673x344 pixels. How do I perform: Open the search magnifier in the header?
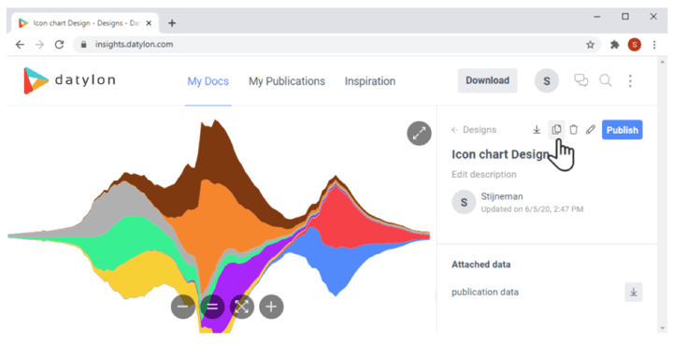[x=606, y=80]
